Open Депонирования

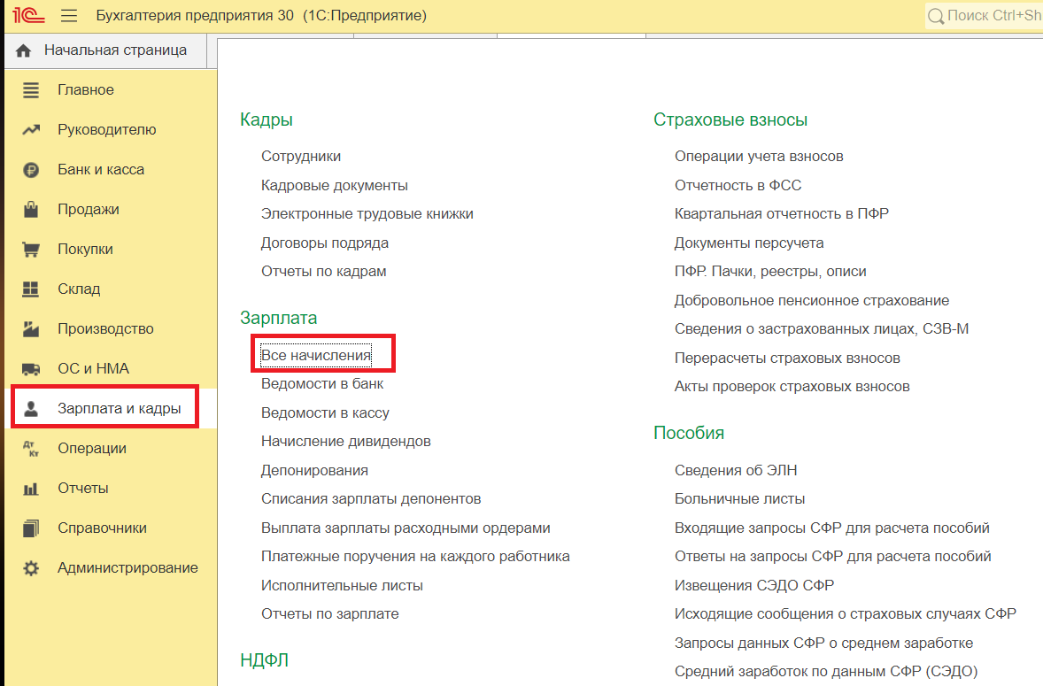[x=314, y=471]
